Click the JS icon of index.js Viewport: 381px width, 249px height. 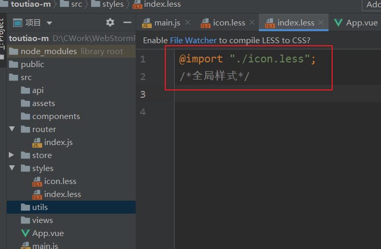(x=37, y=142)
